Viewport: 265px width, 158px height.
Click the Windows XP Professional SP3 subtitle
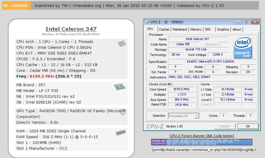click(71, 34)
